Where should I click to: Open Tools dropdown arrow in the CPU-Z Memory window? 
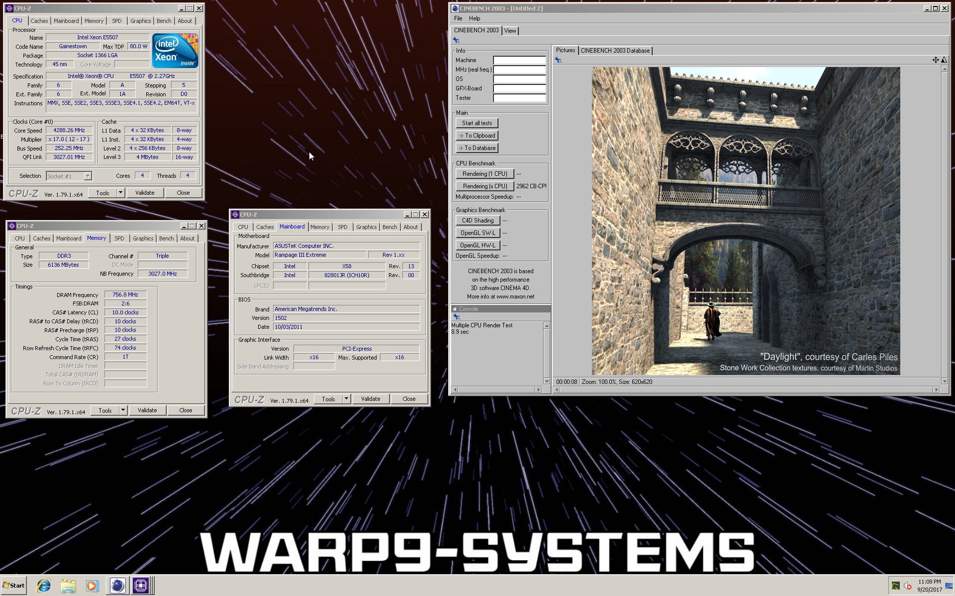coord(123,410)
